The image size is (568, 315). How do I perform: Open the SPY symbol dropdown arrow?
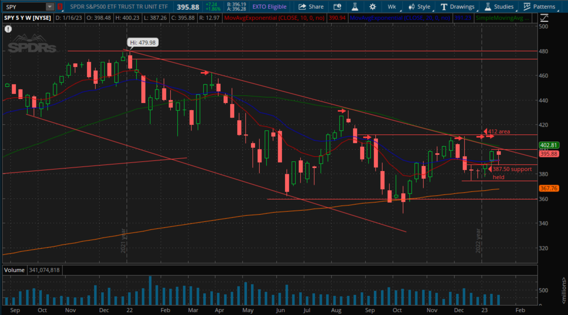pos(50,7)
